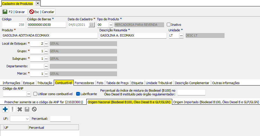Click the circular cancel icon in grid toolbar
The width and height of the screenshot is (260, 136).
(x=34, y=109)
